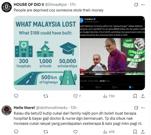Open the What Malaysia Lost infographic image

[x=46, y=53]
